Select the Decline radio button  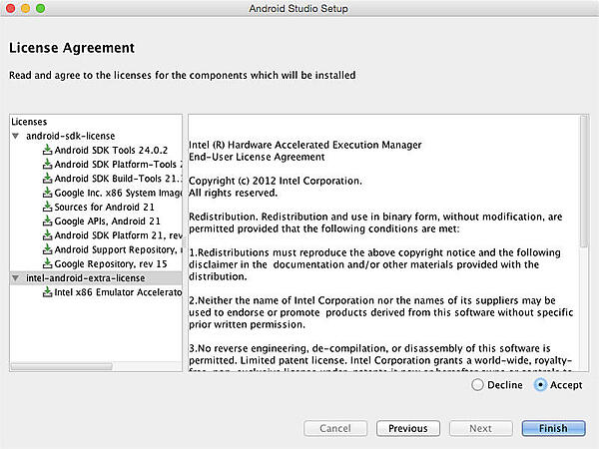[477, 385]
